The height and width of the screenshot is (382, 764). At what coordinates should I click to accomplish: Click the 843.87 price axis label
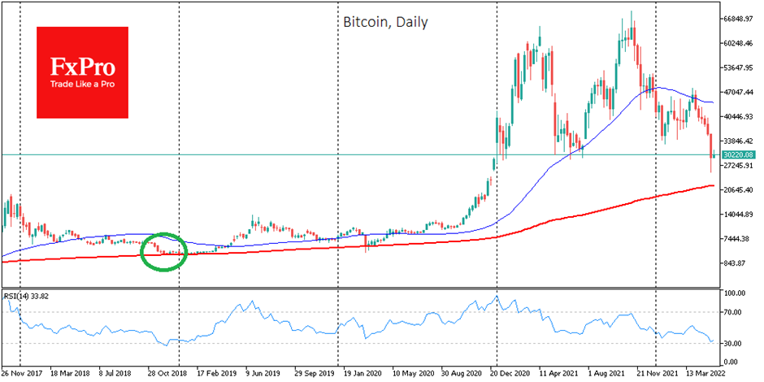click(737, 263)
